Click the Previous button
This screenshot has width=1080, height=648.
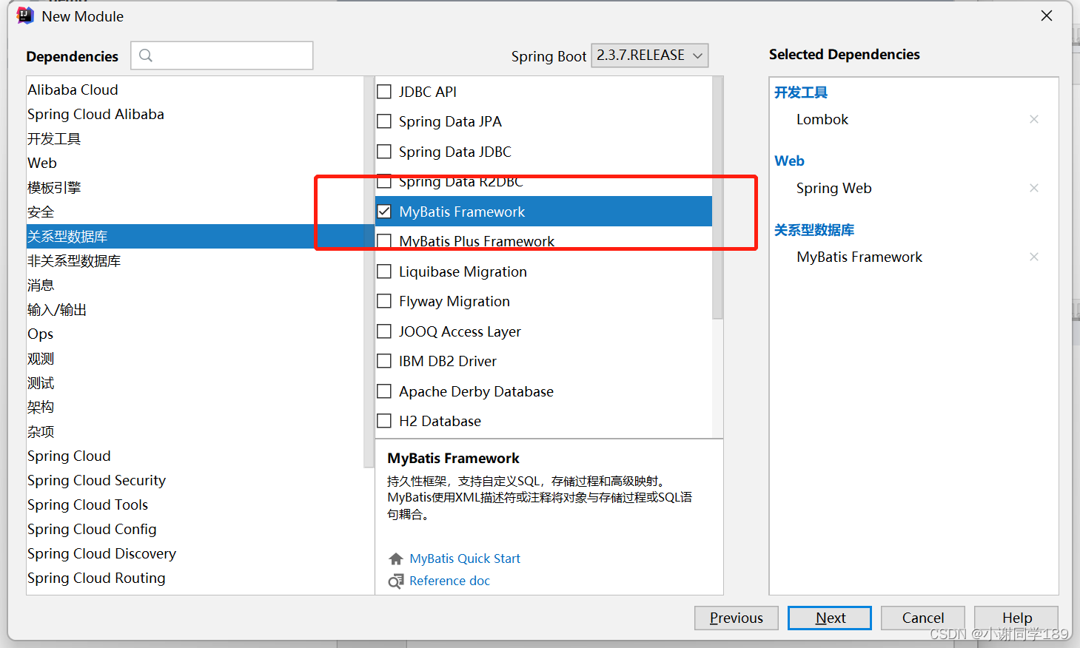pos(737,618)
